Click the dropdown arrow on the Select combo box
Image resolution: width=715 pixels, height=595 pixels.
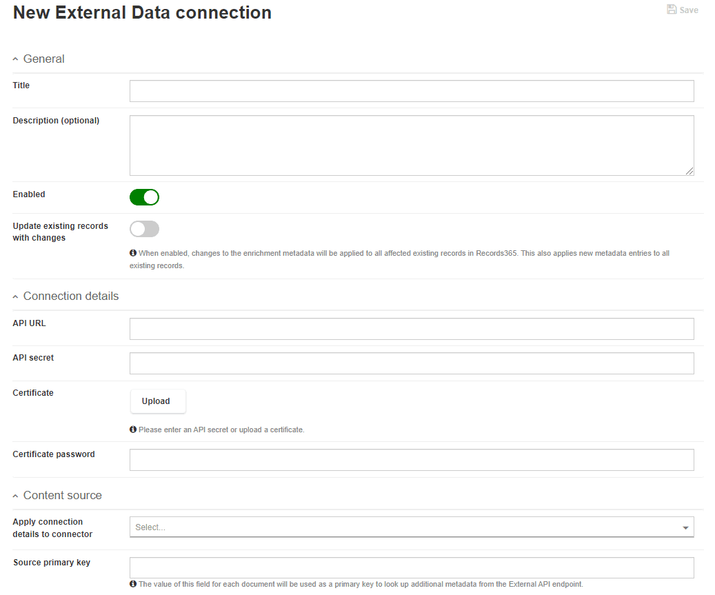[685, 527]
